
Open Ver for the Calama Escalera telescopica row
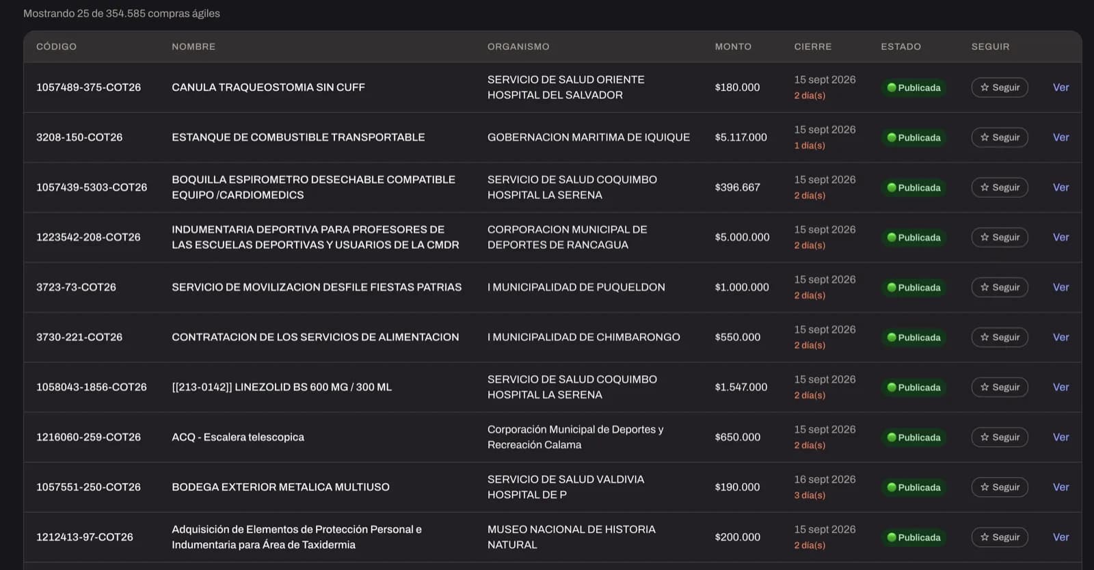click(1060, 437)
